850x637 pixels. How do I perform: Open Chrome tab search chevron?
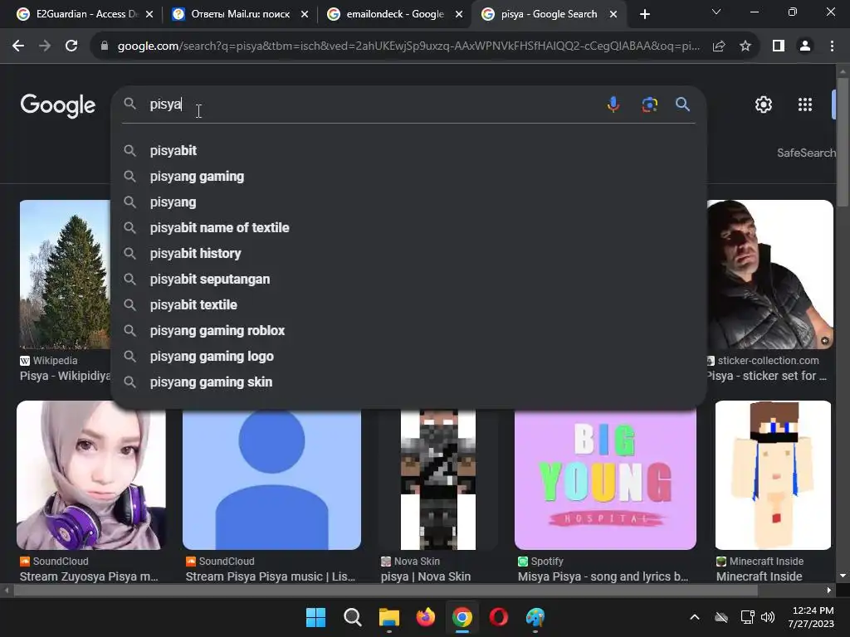click(x=716, y=12)
